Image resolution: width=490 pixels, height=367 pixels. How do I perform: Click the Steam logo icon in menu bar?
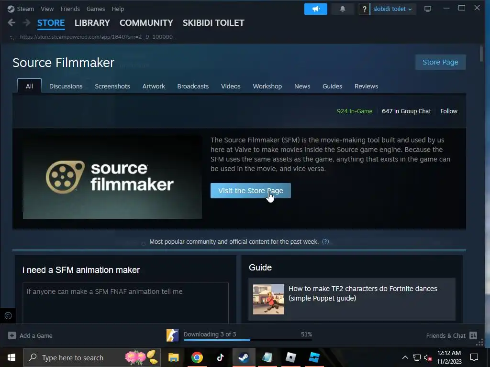point(11,9)
